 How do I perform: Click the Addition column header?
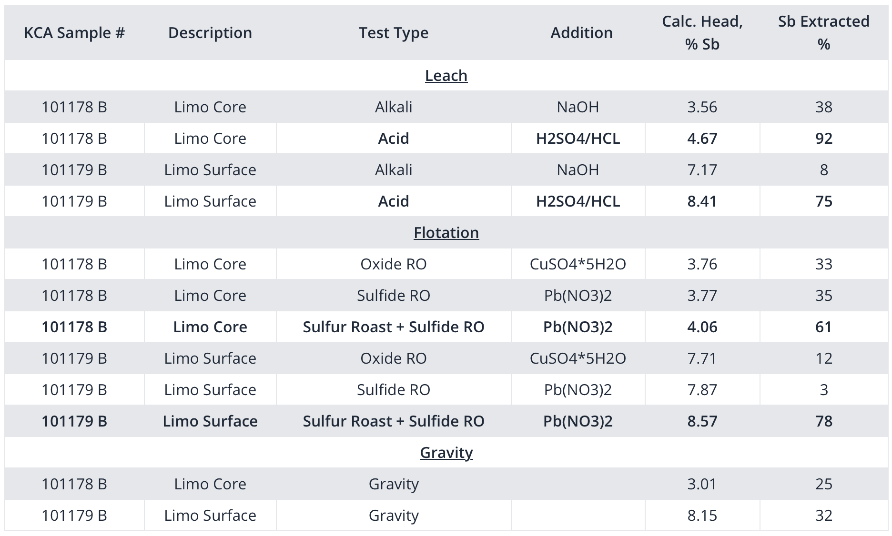click(582, 33)
